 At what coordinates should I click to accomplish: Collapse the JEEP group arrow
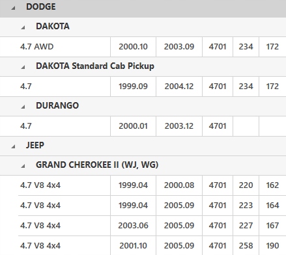point(13,146)
